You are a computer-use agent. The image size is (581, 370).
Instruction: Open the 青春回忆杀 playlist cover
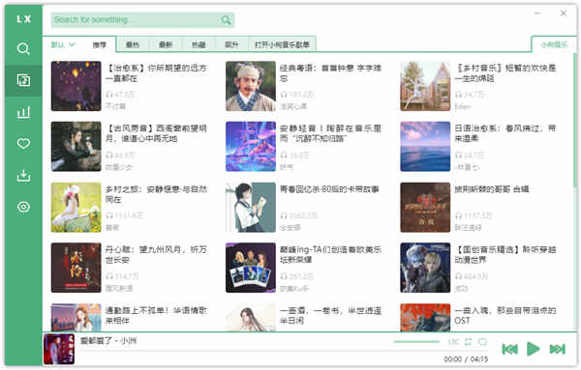point(251,208)
